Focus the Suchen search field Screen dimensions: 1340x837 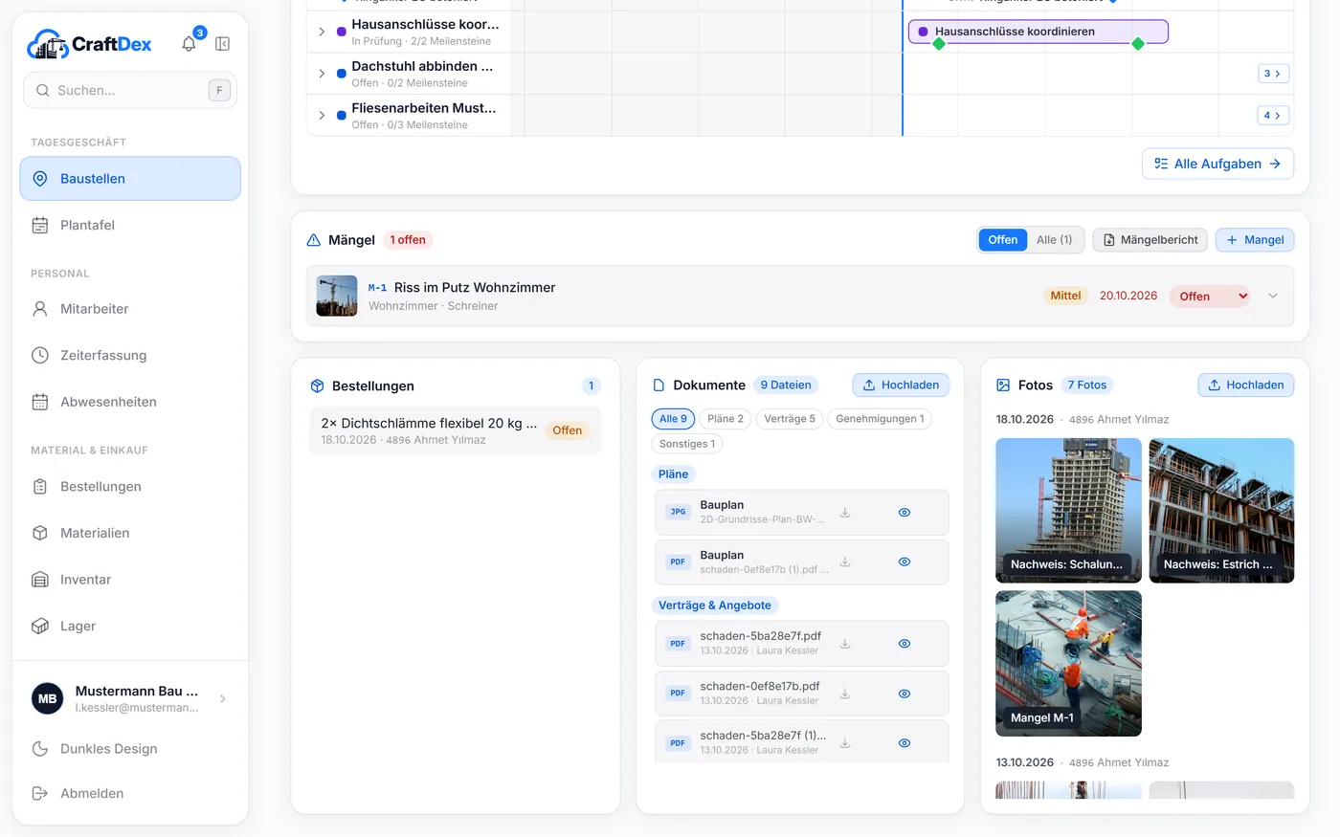click(x=130, y=91)
